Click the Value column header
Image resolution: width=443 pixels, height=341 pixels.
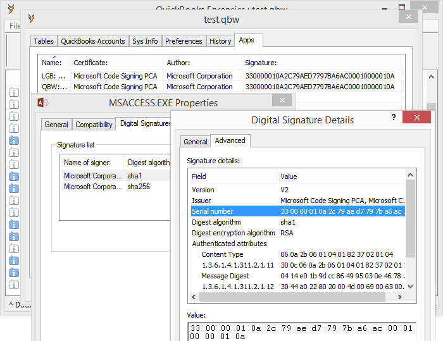coord(341,177)
